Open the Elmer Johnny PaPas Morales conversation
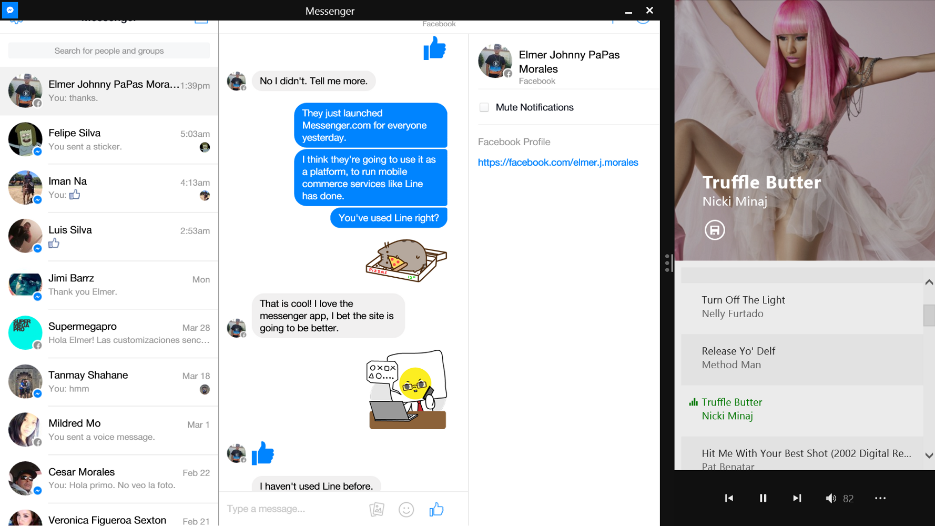 tap(109, 91)
